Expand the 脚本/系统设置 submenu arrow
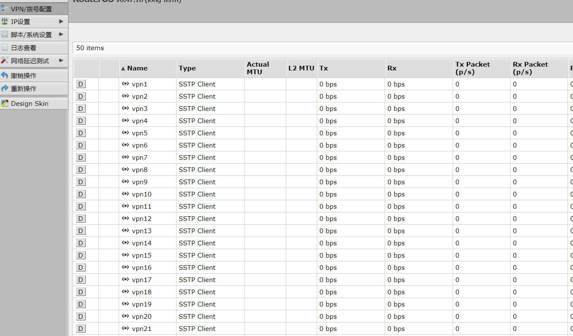 [x=61, y=35]
